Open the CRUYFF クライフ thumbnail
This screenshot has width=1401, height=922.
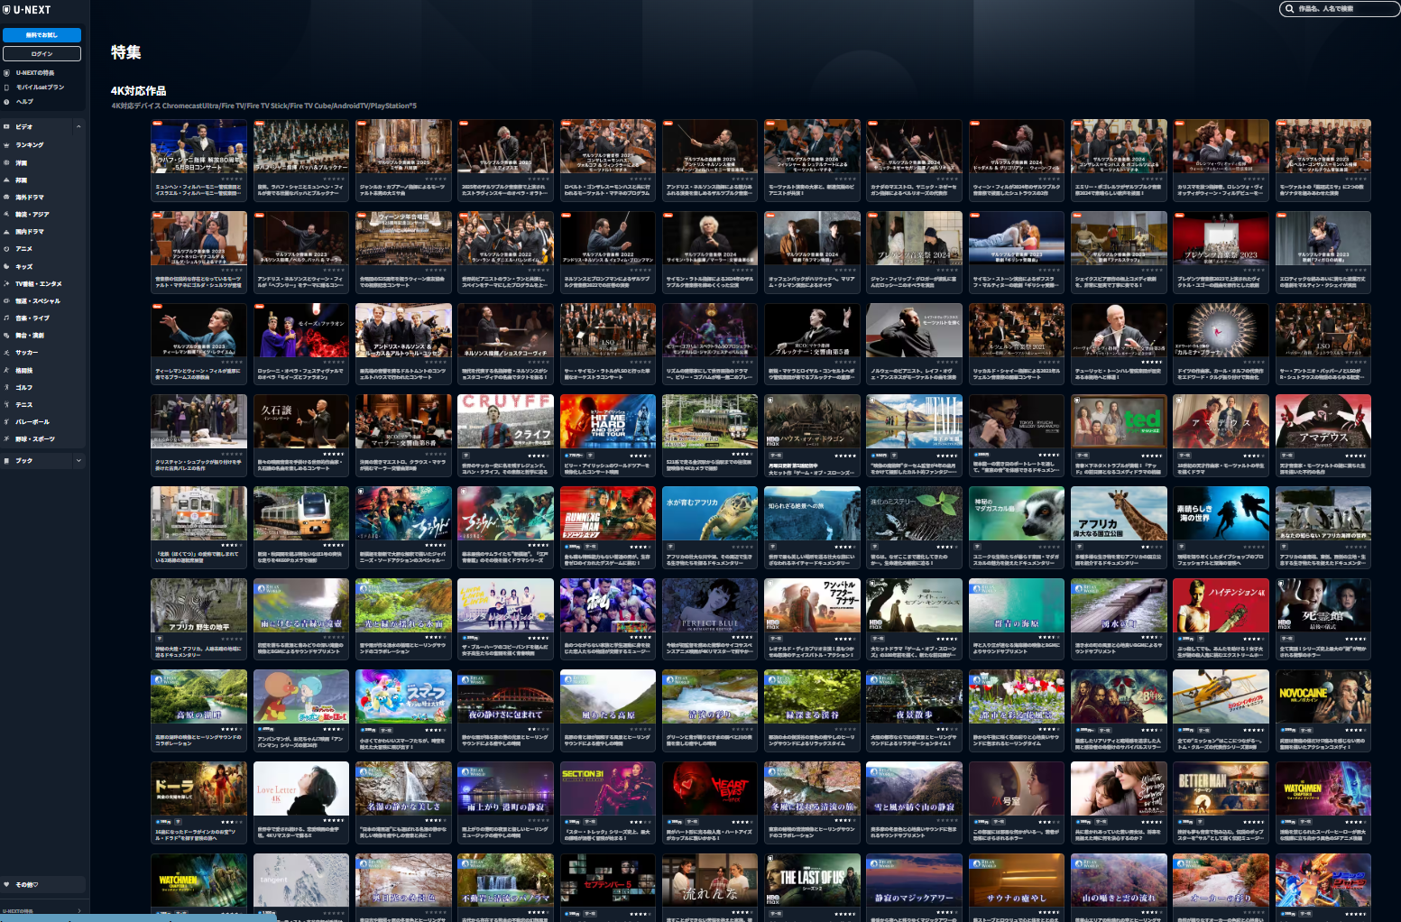(505, 421)
